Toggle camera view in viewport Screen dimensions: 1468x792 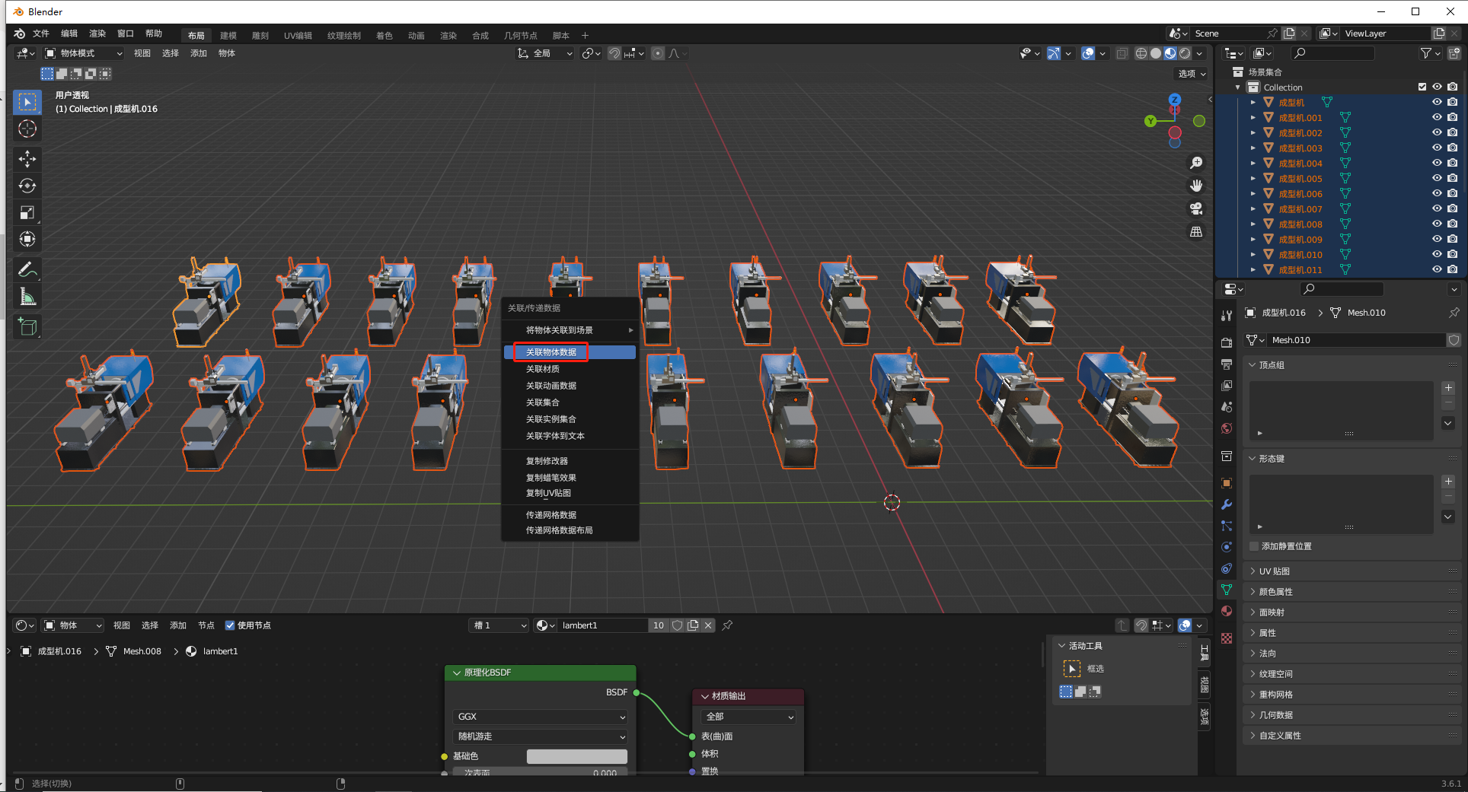1196,208
